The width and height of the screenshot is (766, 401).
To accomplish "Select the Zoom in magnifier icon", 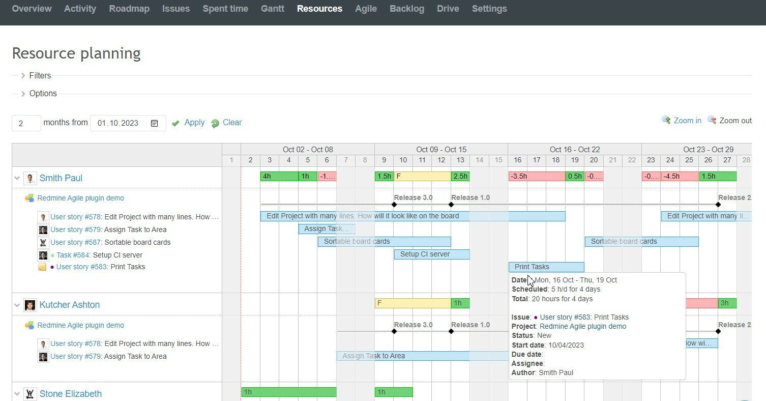I will click(x=666, y=120).
